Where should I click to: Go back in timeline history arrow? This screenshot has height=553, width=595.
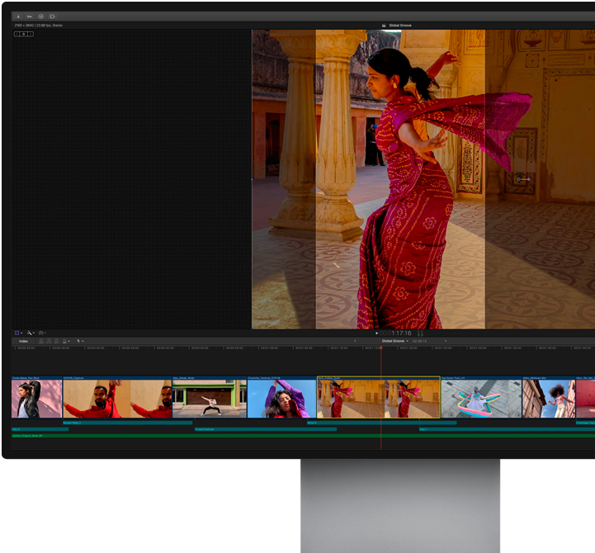pos(355,341)
